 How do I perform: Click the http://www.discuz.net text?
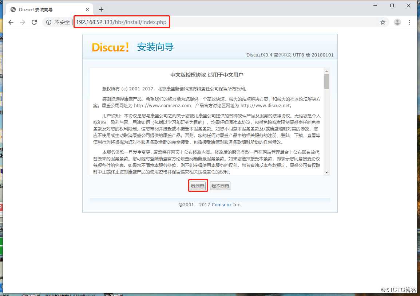[265, 106]
